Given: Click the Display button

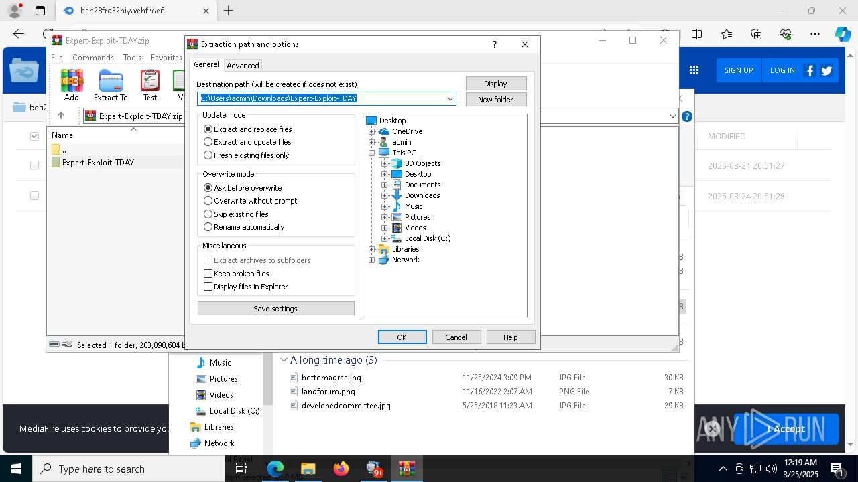Looking at the screenshot, I should (x=496, y=84).
